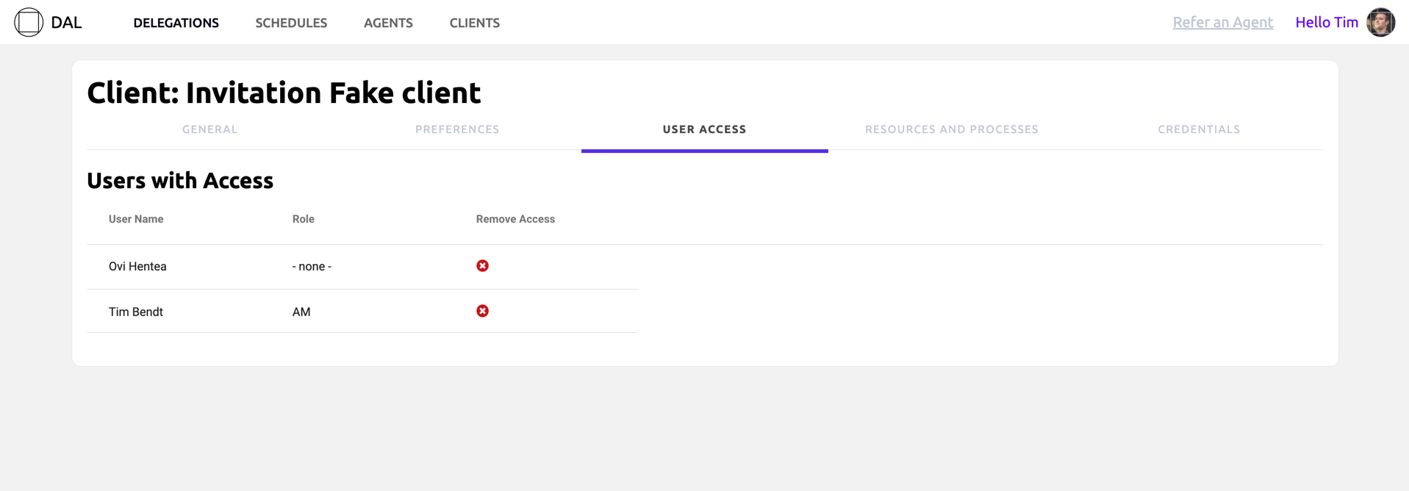
Task: Go to the Schedules page
Action: point(291,23)
